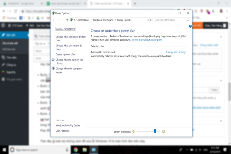Open help via the blue question mark icon

coord(190,26)
